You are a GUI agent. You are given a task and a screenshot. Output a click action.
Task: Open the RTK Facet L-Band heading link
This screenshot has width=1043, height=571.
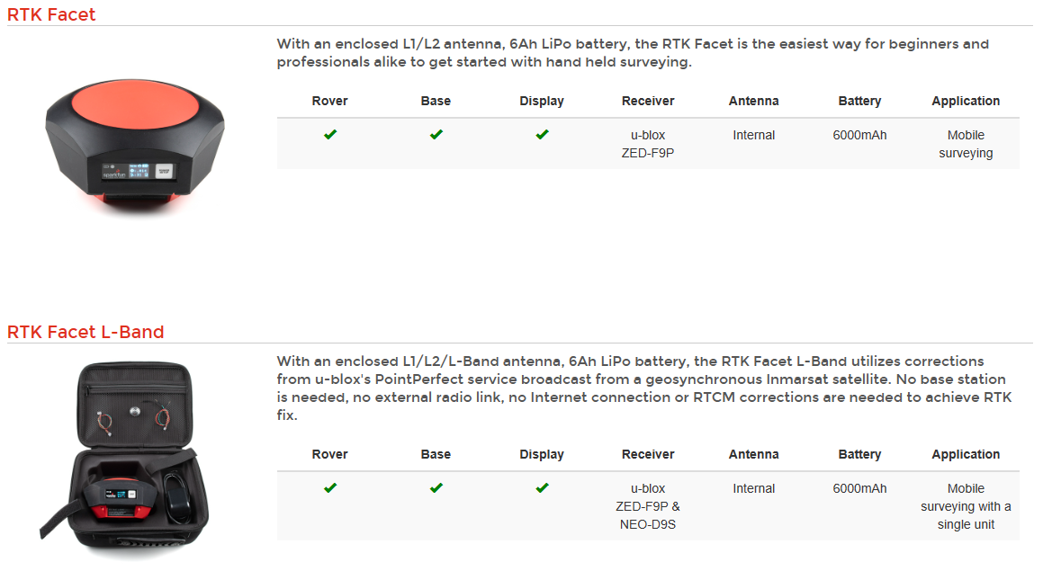pos(85,332)
